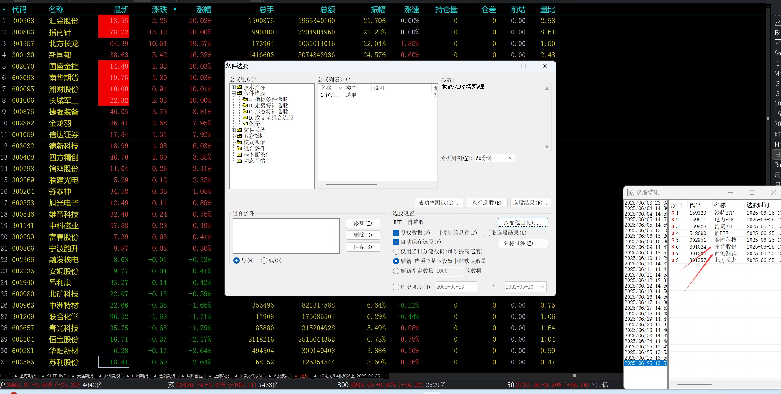Open the 10均拐头4根和站上-2025-06-25 tab

point(347,376)
